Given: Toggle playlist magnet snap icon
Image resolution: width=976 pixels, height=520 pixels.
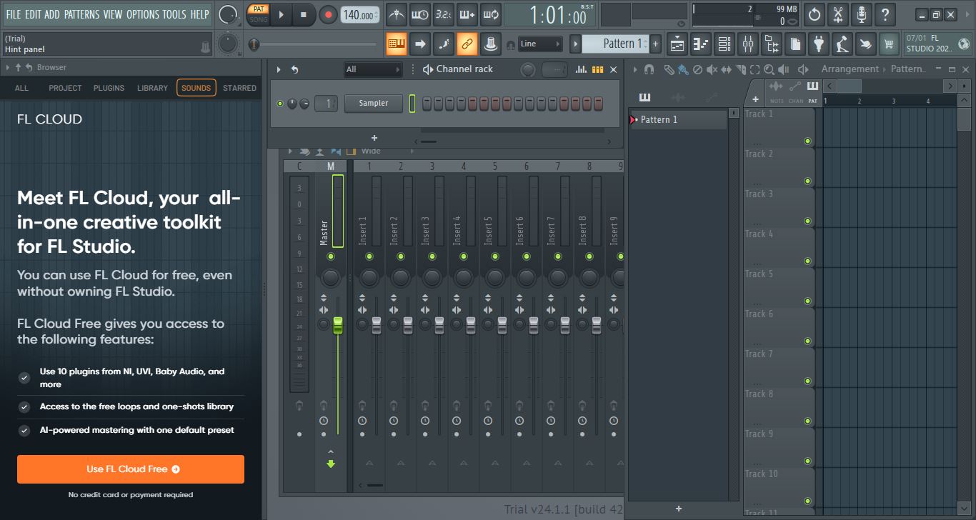Looking at the screenshot, I should 649,69.
